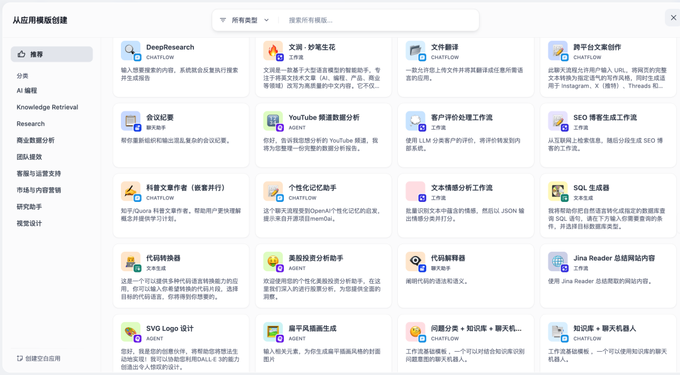Click the 文本生成 label under 代码转换器
The height and width of the screenshot is (375, 680).
point(156,269)
